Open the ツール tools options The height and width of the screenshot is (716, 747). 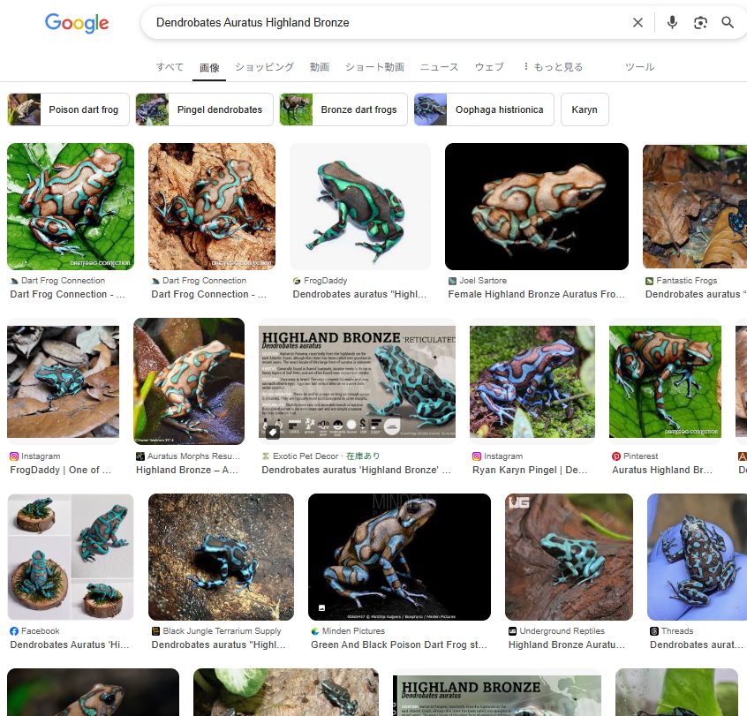click(x=639, y=67)
